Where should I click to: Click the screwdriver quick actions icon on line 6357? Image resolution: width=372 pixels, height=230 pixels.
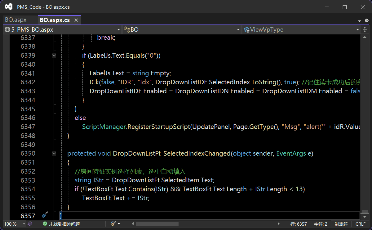pos(45,215)
